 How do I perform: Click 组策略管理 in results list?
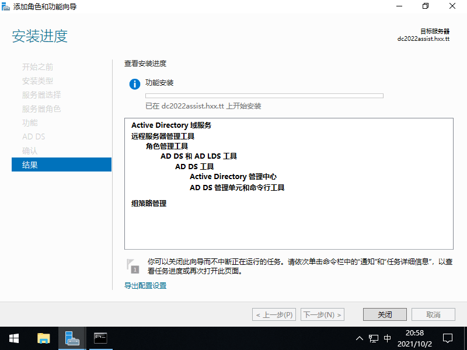(149, 204)
